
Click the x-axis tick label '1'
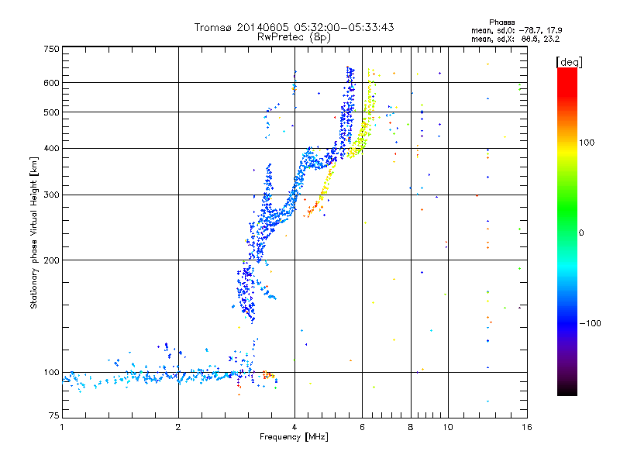pos(62,427)
